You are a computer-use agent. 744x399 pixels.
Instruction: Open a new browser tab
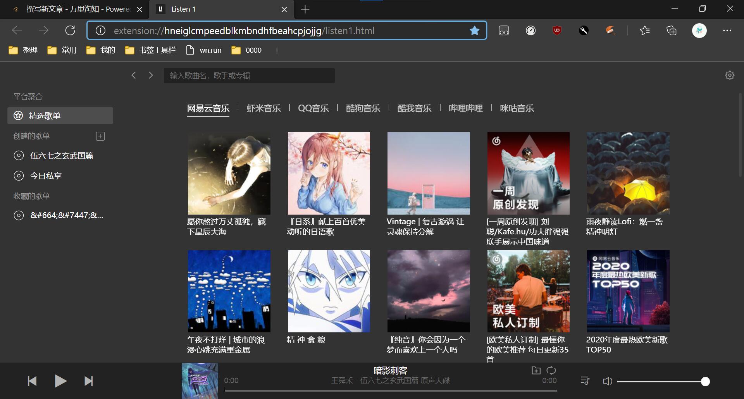305,9
